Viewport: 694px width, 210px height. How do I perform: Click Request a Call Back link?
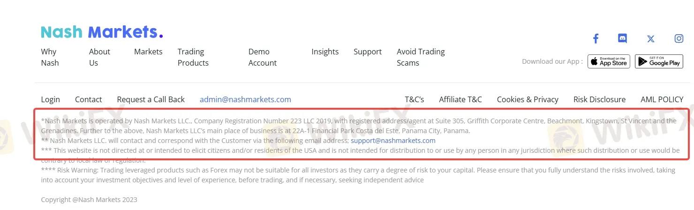(151, 99)
